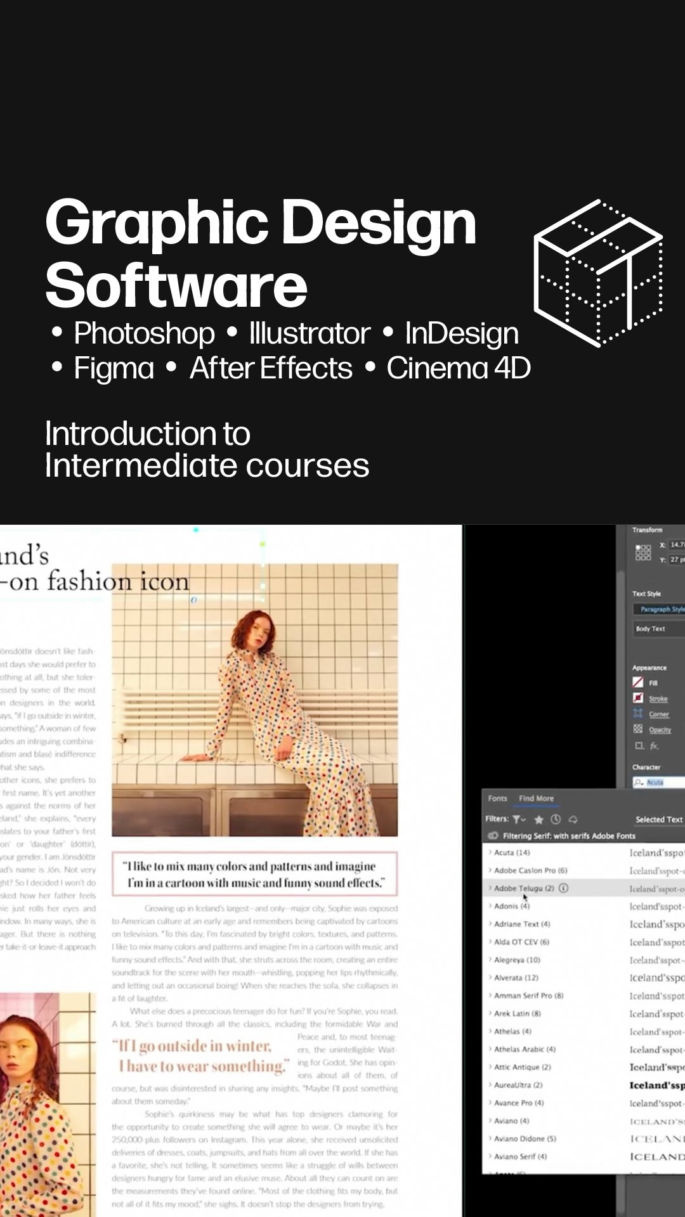This screenshot has height=1217, width=685.
Task: Click the Iceland preview sample for Acuta
Action: [656, 853]
